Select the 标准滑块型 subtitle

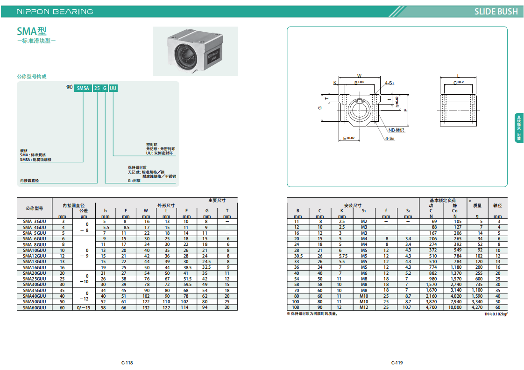tap(36, 41)
